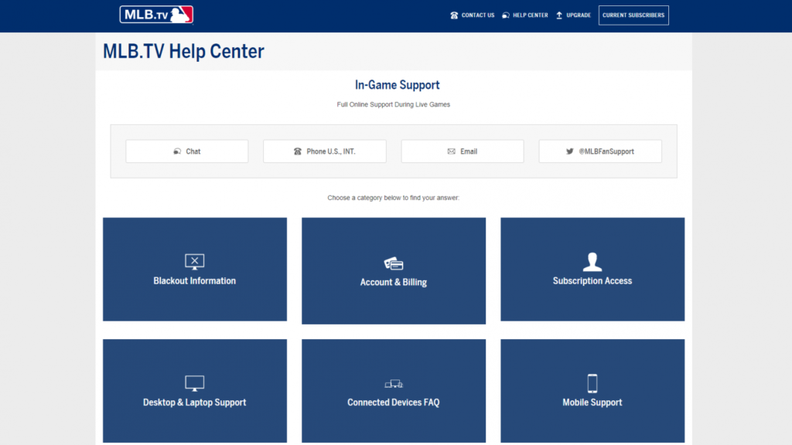Click the MLB.tv logo
The height and width of the screenshot is (445, 792).
[x=156, y=15]
